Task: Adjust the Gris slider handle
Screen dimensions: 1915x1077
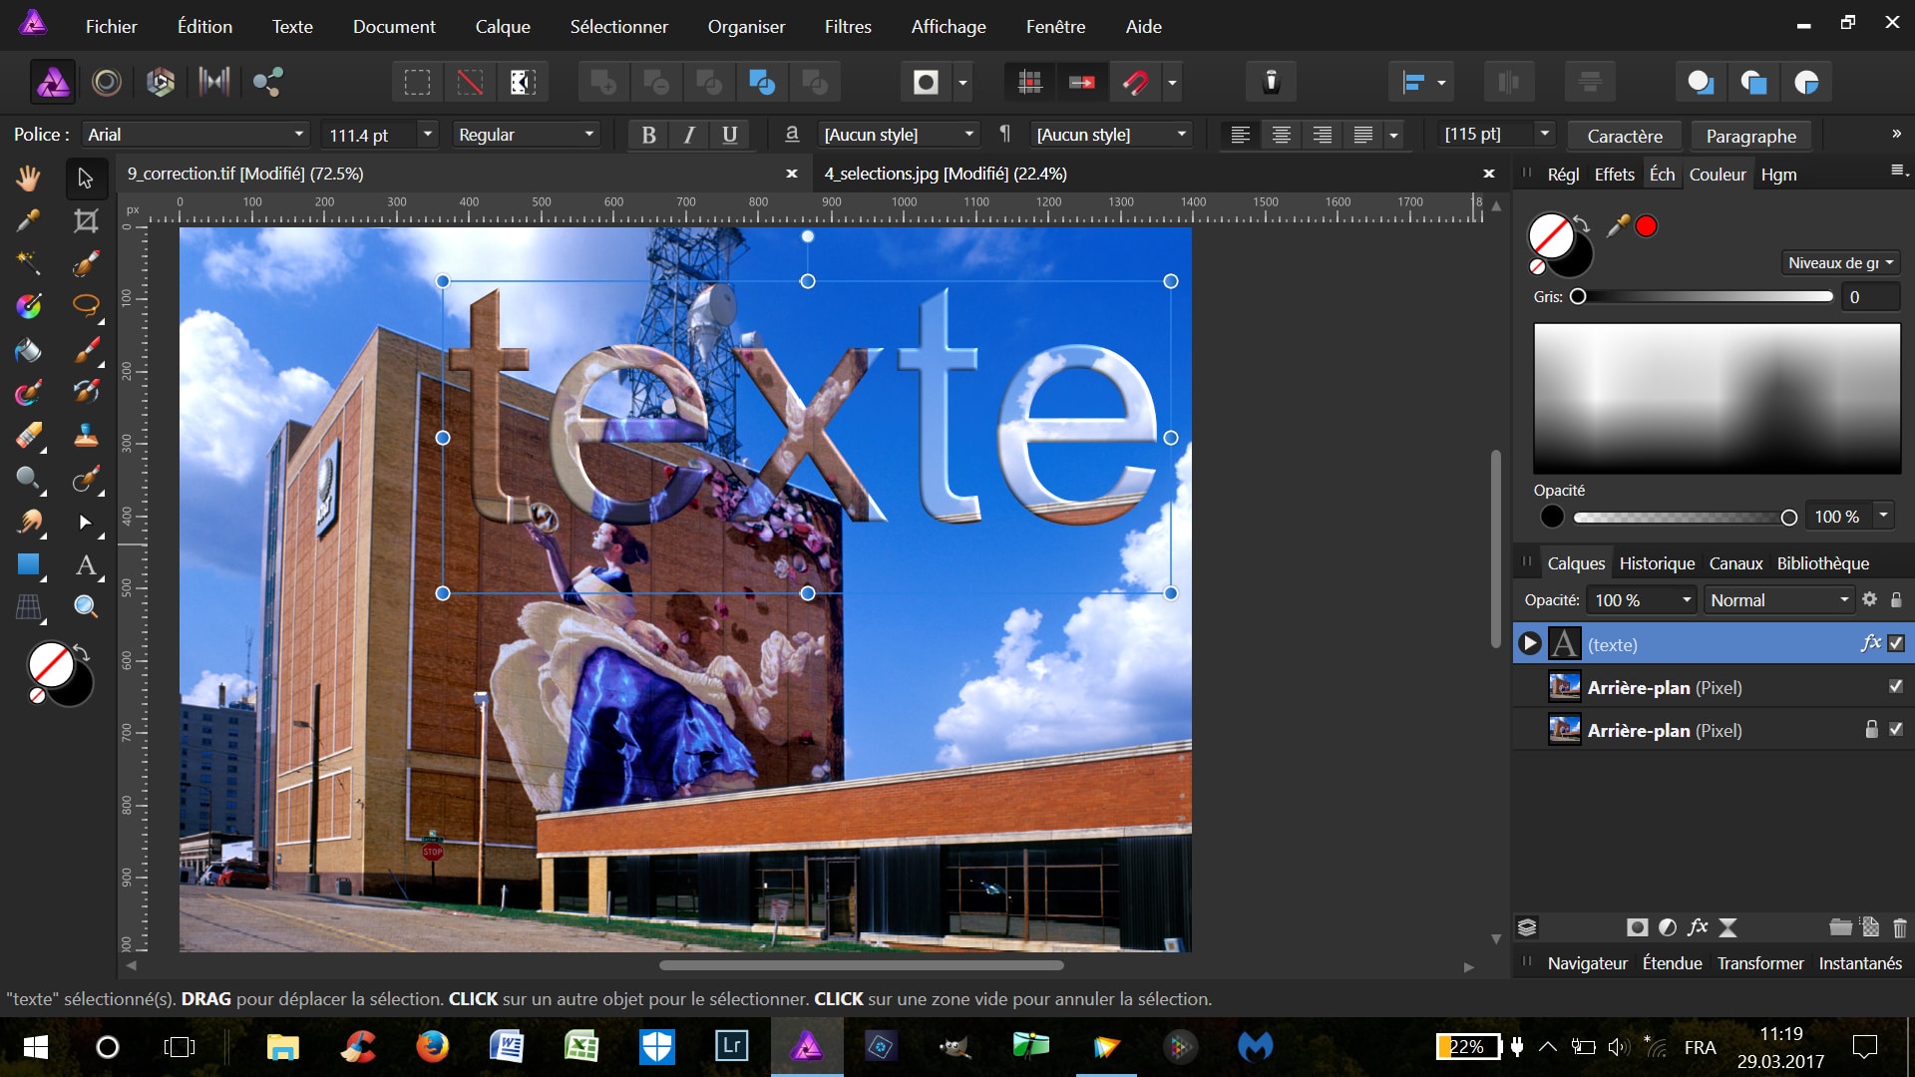Action: click(x=1578, y=297)
